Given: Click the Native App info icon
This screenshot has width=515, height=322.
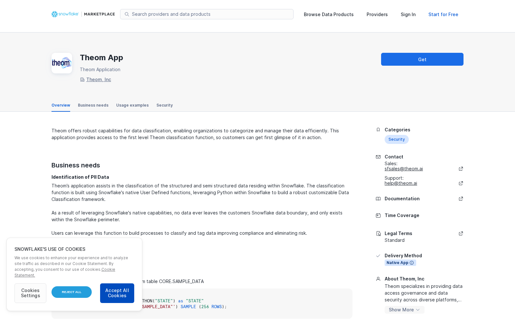Looking at the screenshot, I should (412, 263).
